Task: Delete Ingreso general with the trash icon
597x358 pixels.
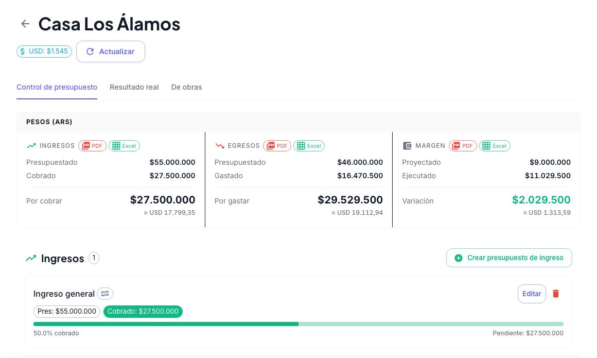Action: (556, 294)
